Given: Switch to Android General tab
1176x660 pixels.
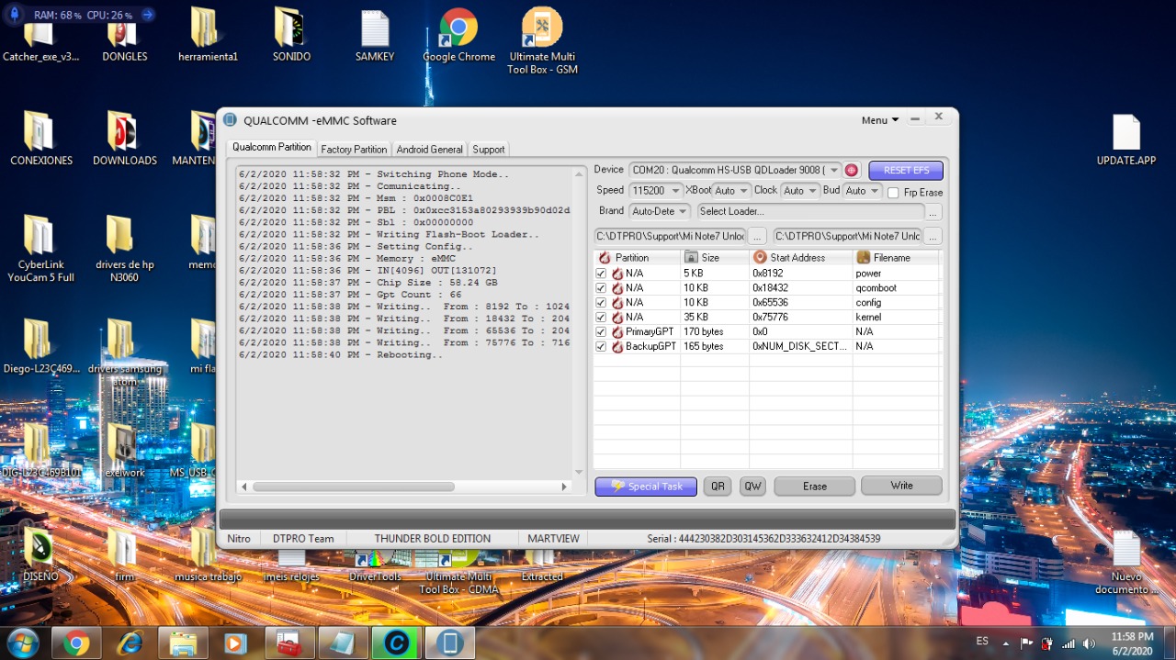Looking at the screenshot, I should coord(429,149).
